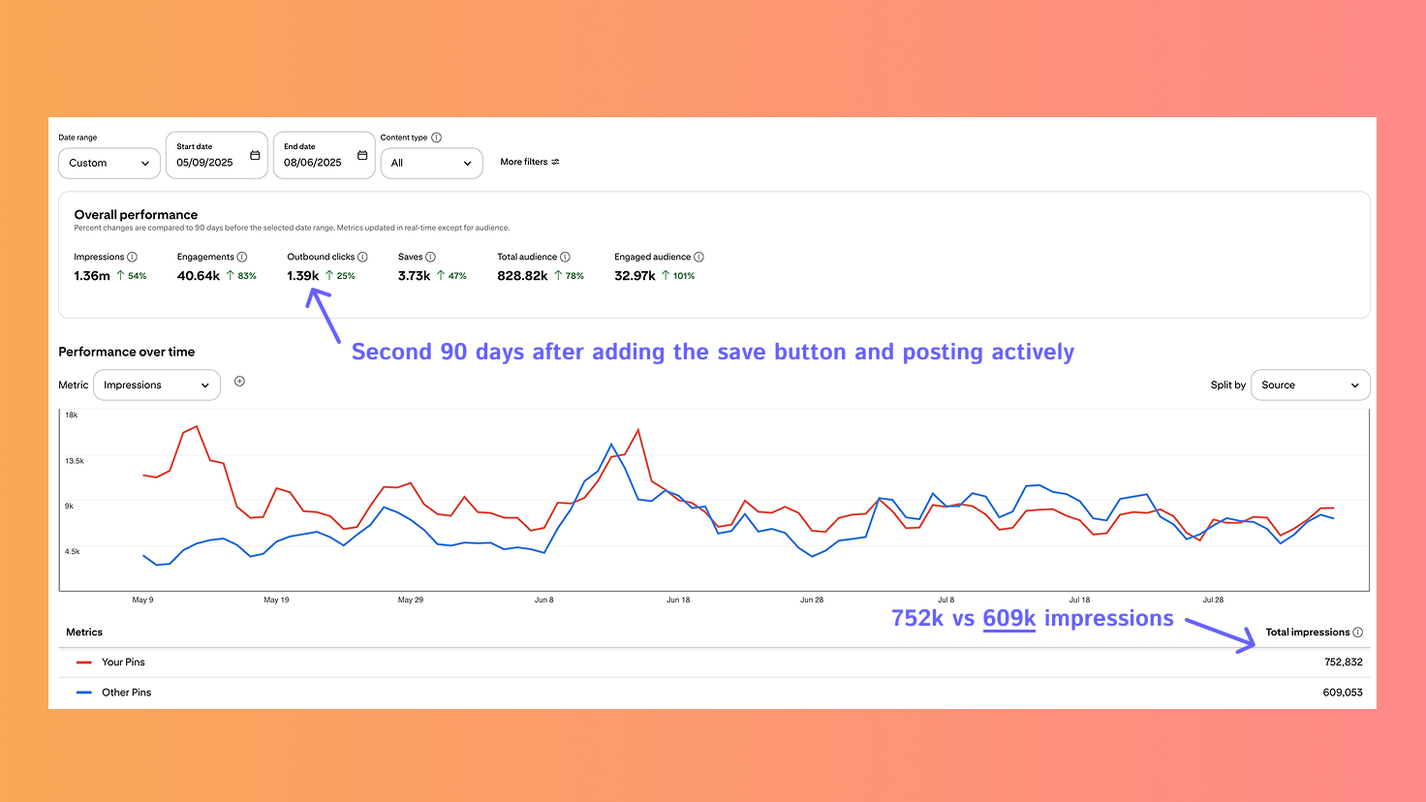Open More filters options
Viewport: 1426px width, 802px height.
(530, 162)
